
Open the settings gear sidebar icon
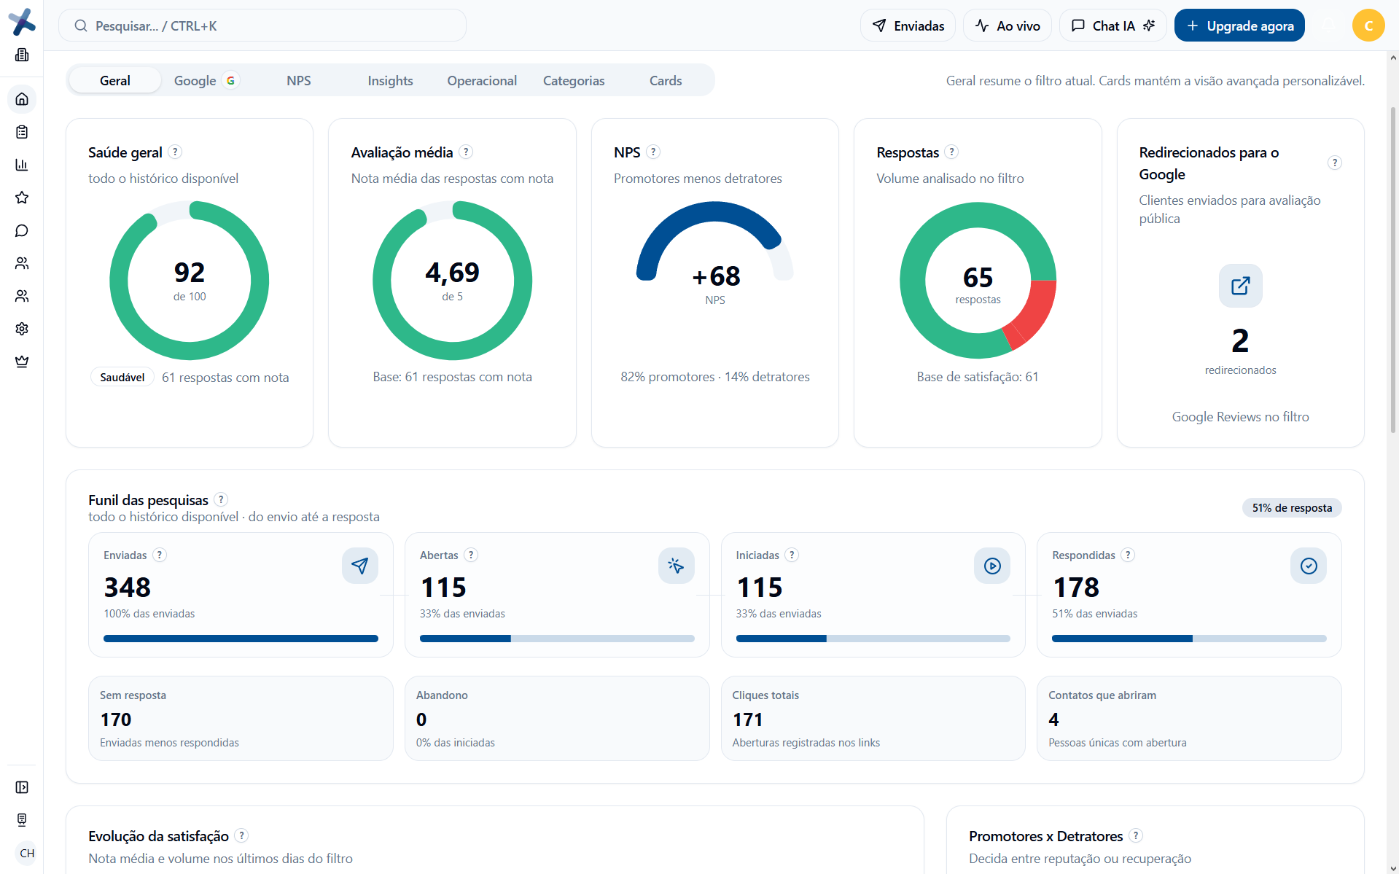pos(22,329)
